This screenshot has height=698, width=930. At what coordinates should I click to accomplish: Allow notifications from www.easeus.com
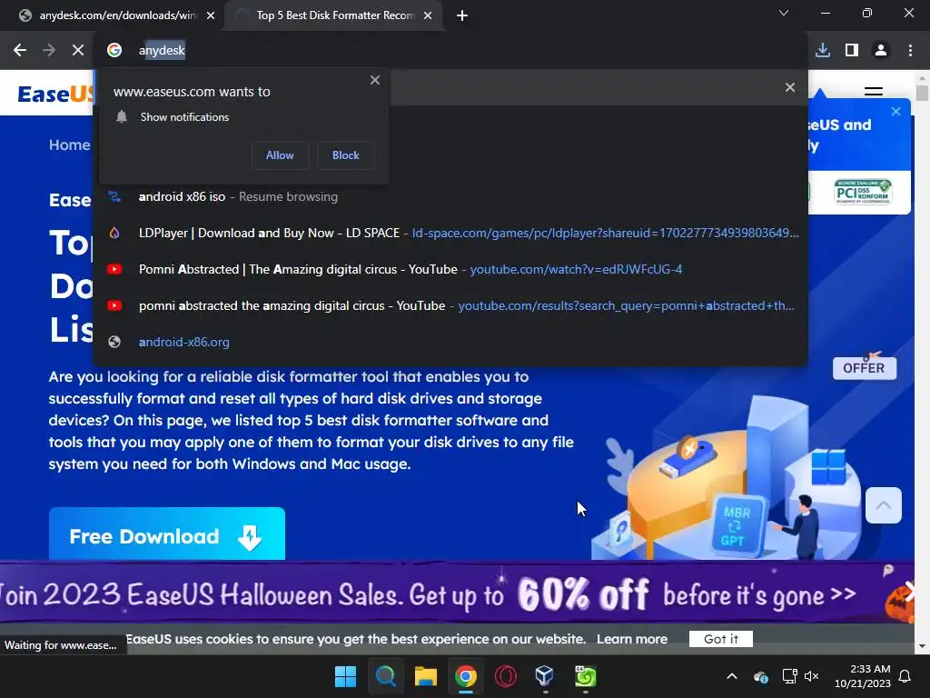click(x=280, y=155)
